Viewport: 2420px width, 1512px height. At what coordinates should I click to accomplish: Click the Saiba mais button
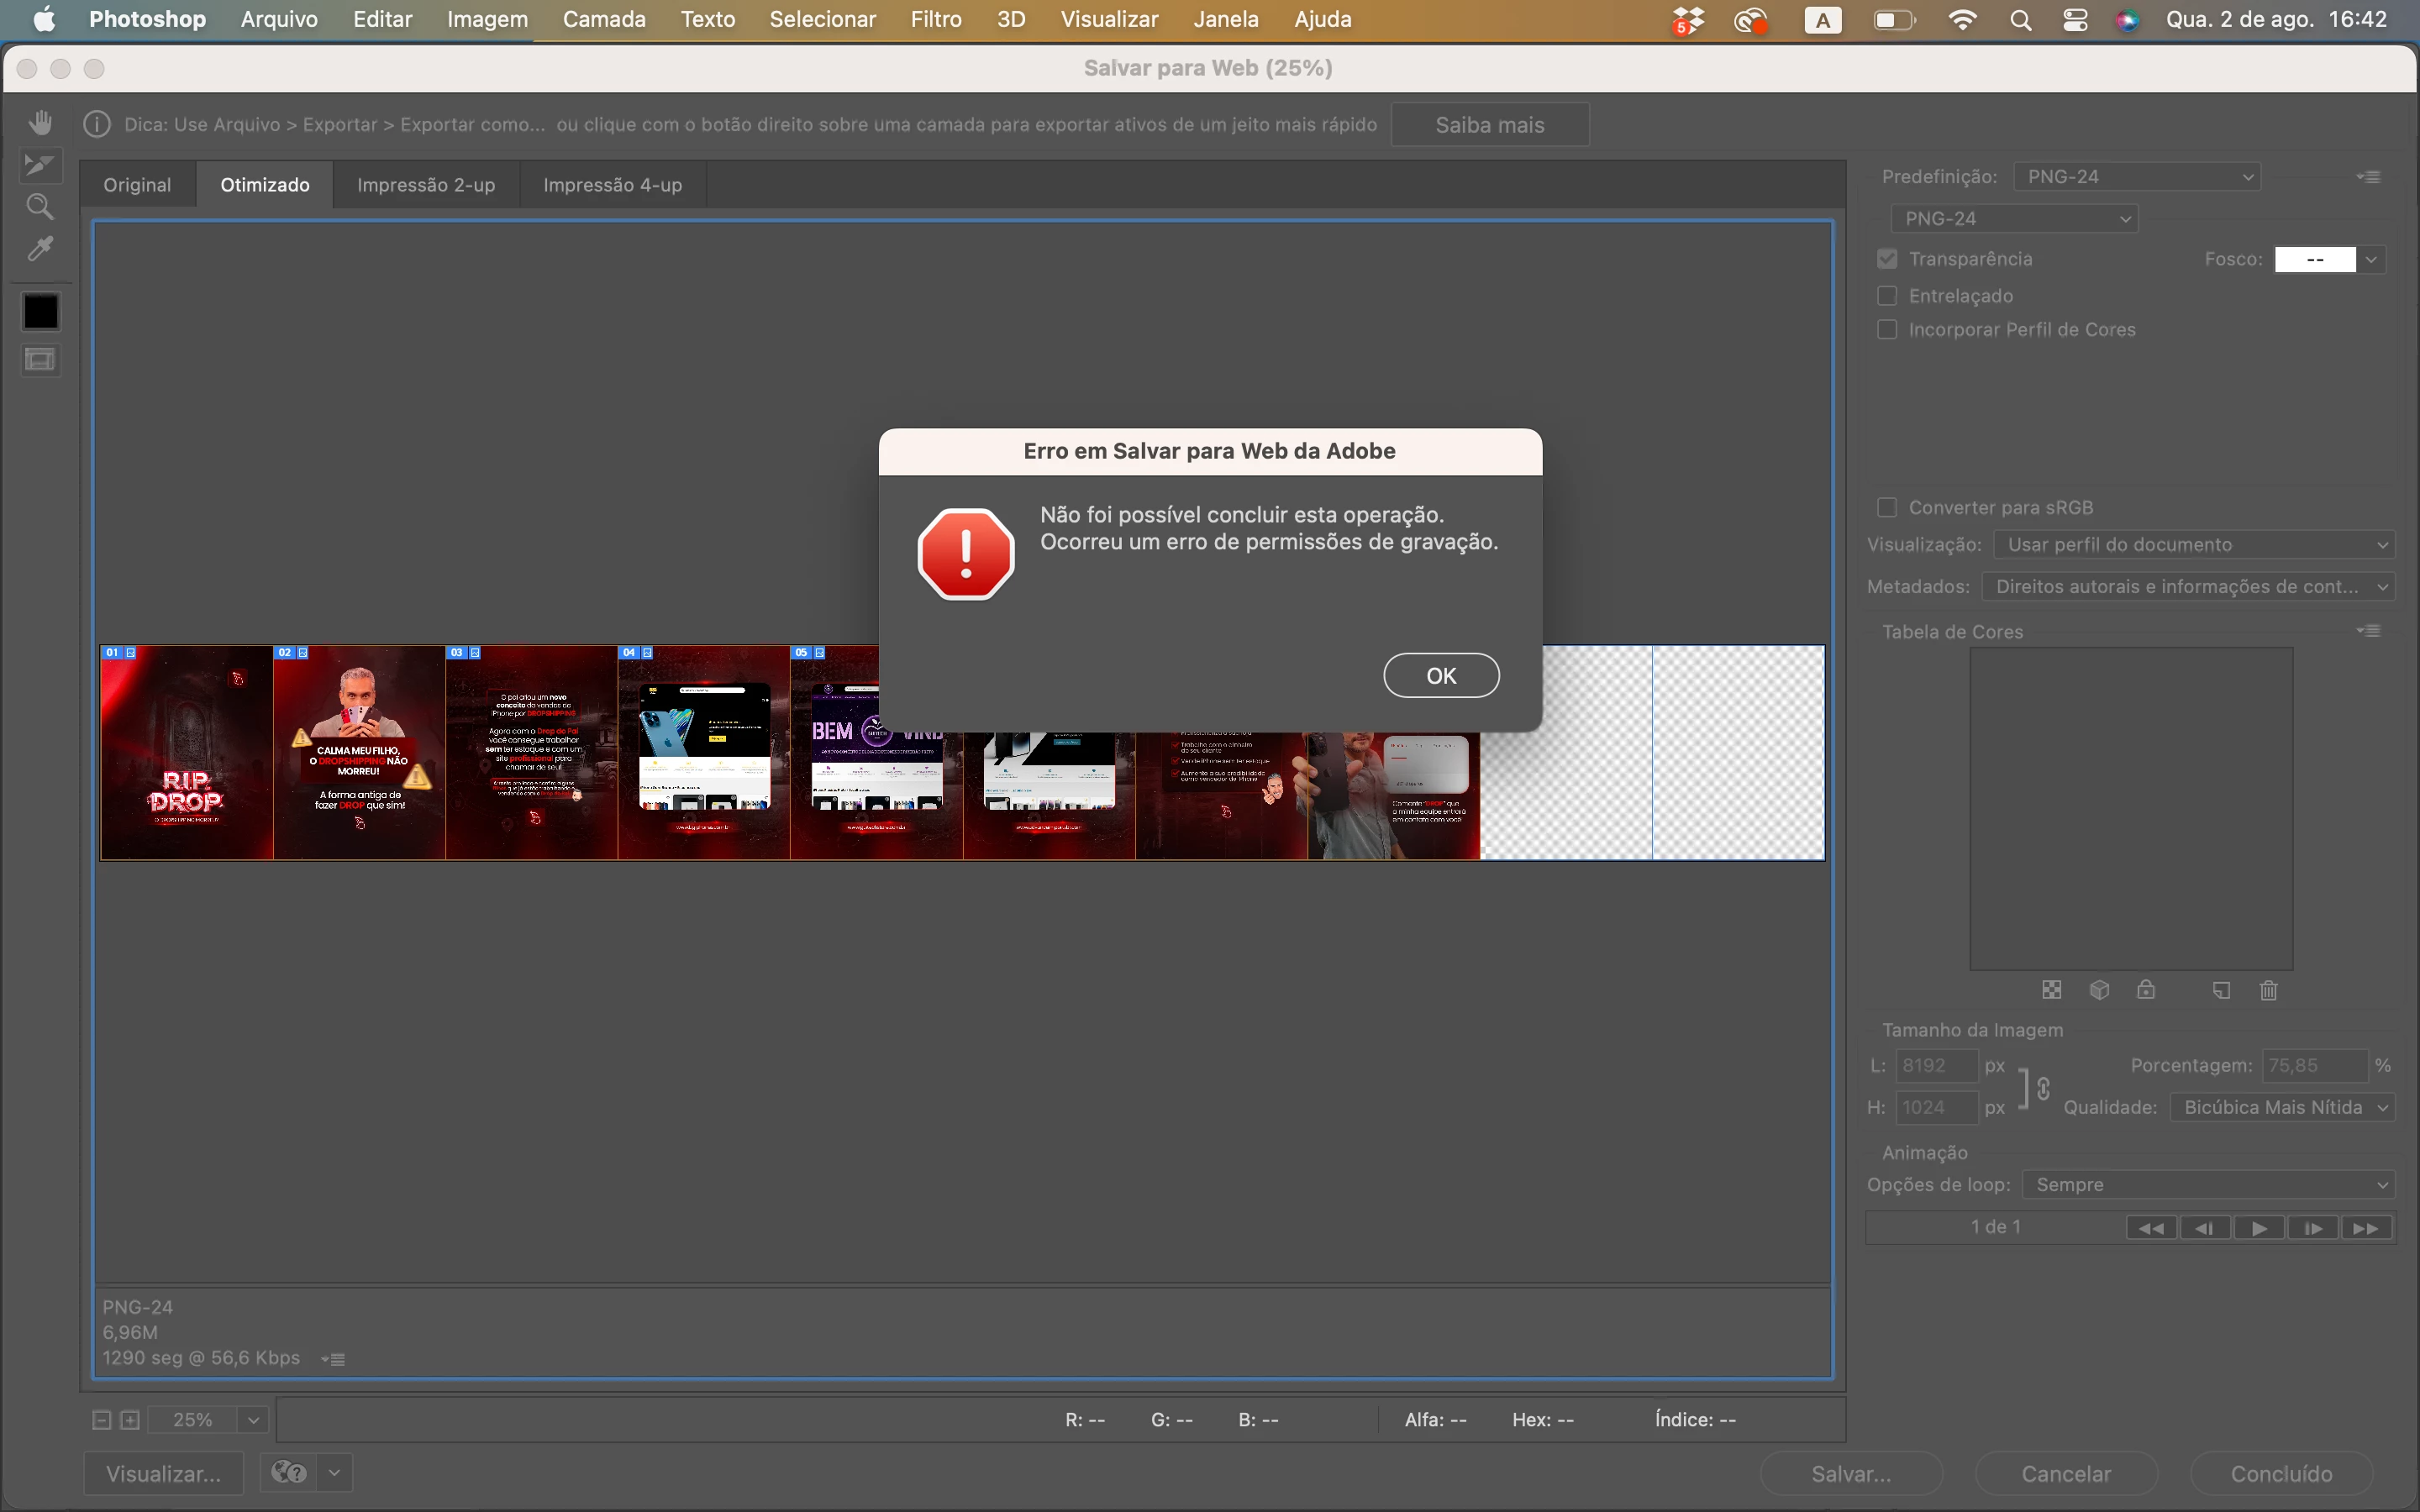(1489, 125)
